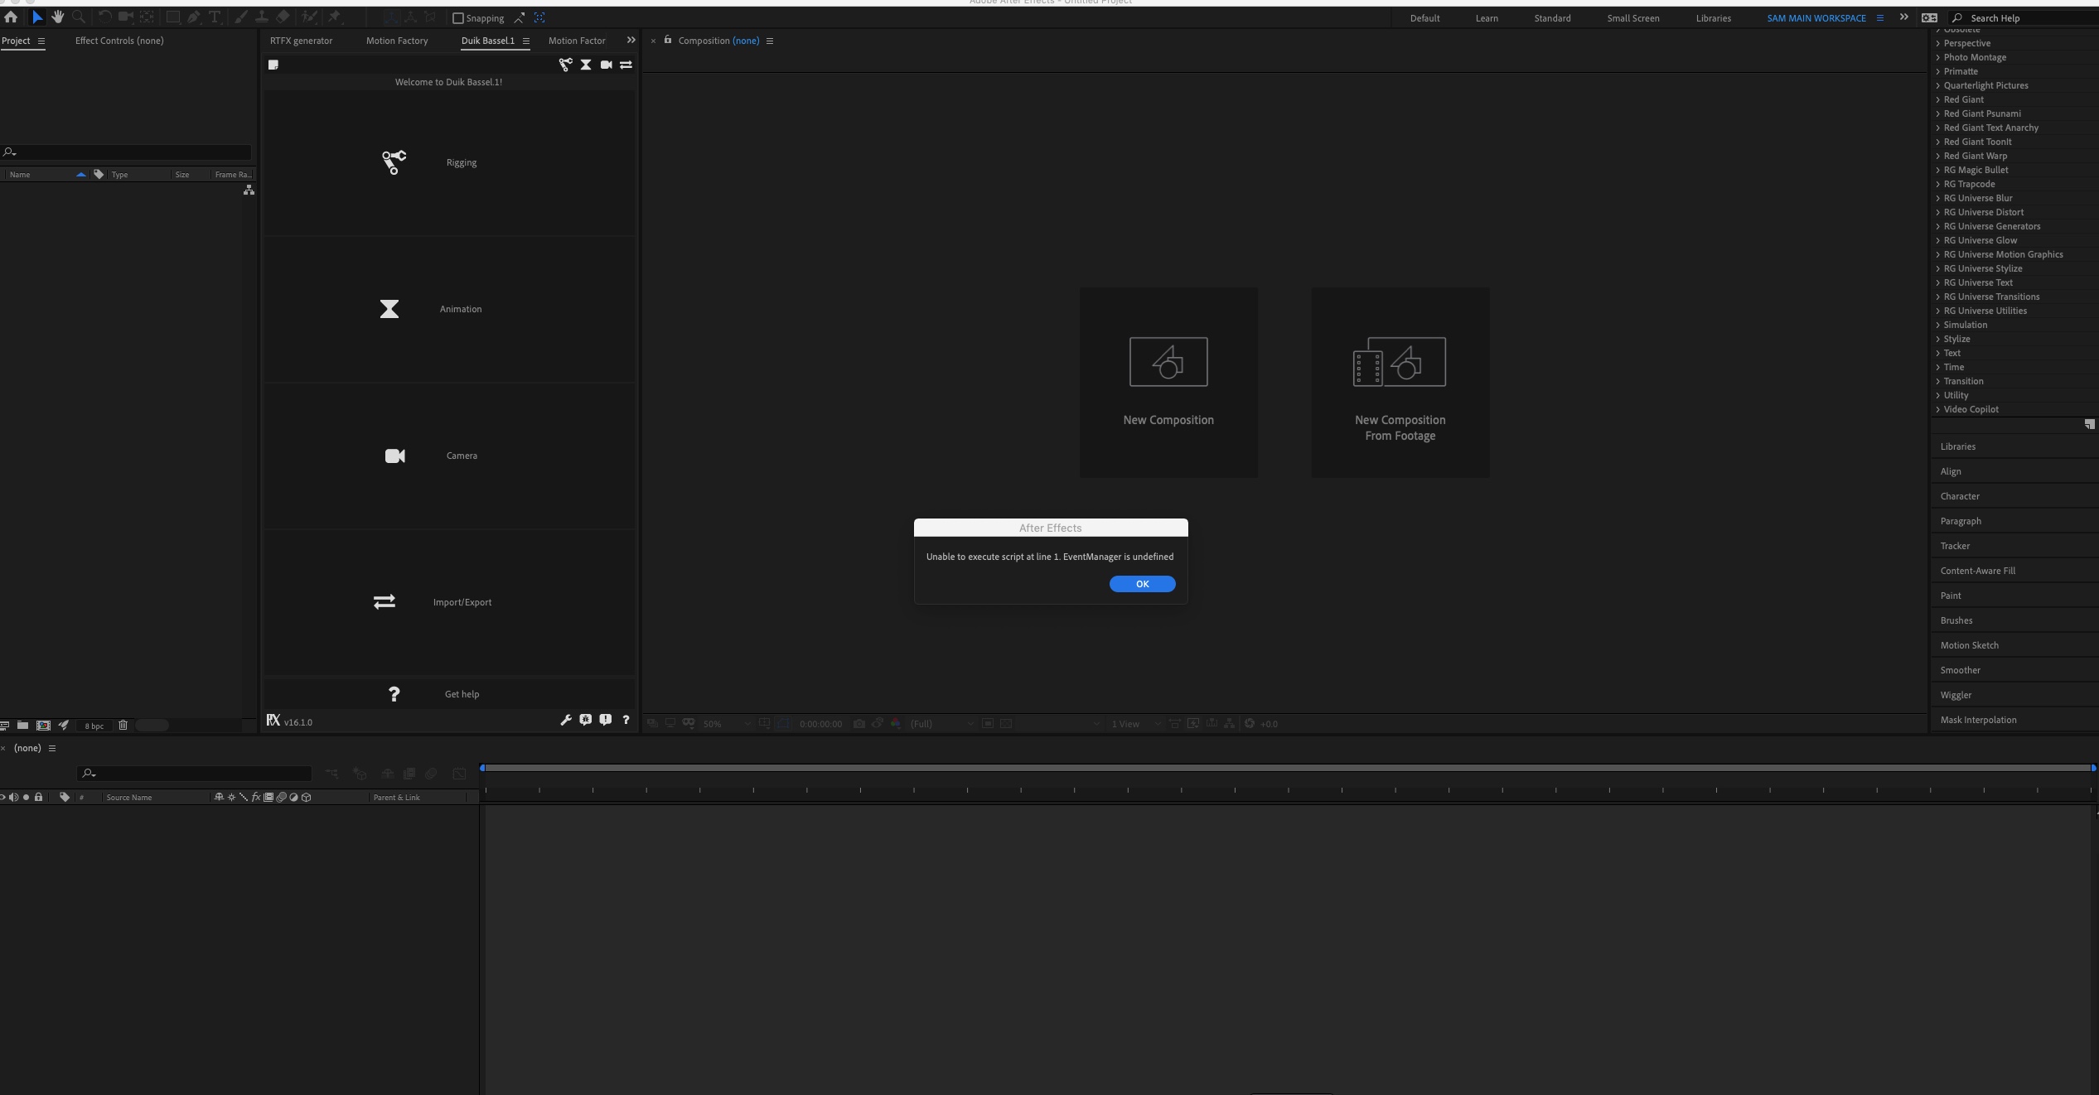The height and width of the screenshot is (1095, 2099).
Task: Select the Hand tool in the toolbar
Action: coord(58,17)
